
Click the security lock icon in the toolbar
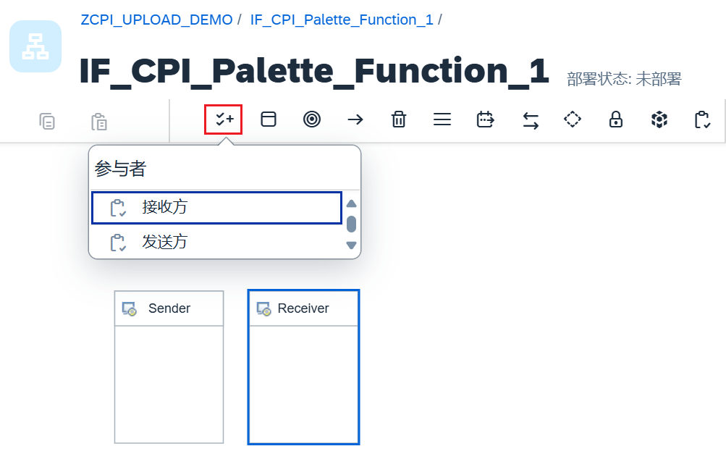point(616,119)
